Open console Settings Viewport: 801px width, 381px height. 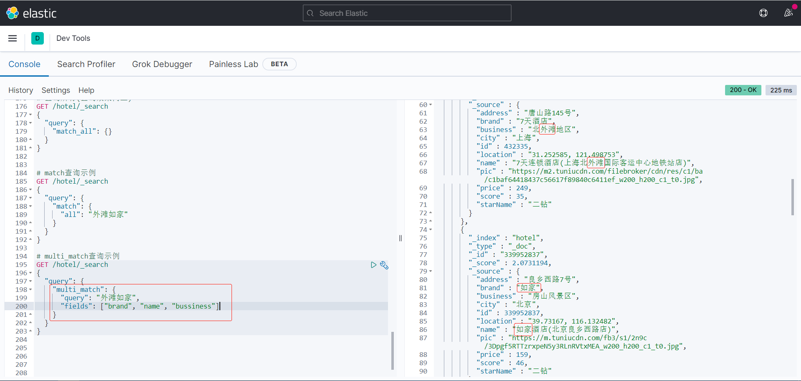55,90
